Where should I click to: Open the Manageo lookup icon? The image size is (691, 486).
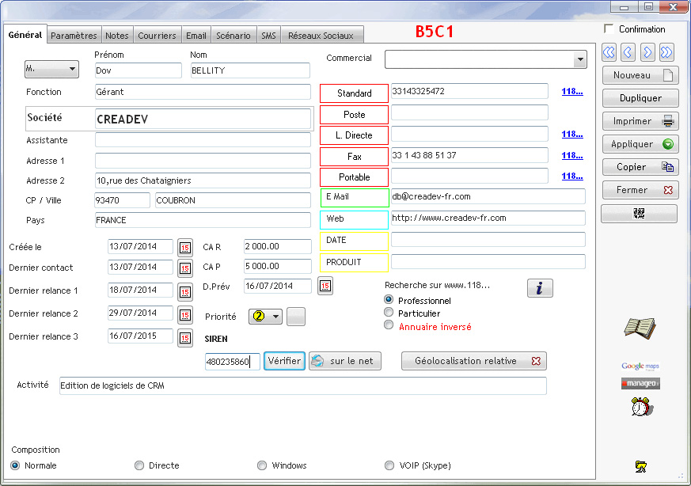[640, 383]
